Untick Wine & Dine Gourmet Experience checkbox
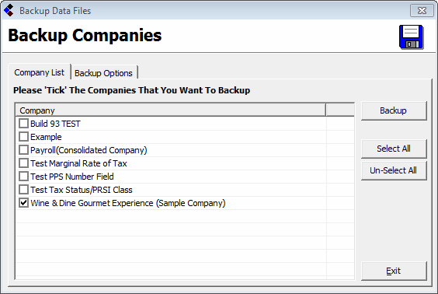The image size is (438, 294). click(x=23, y=203)
